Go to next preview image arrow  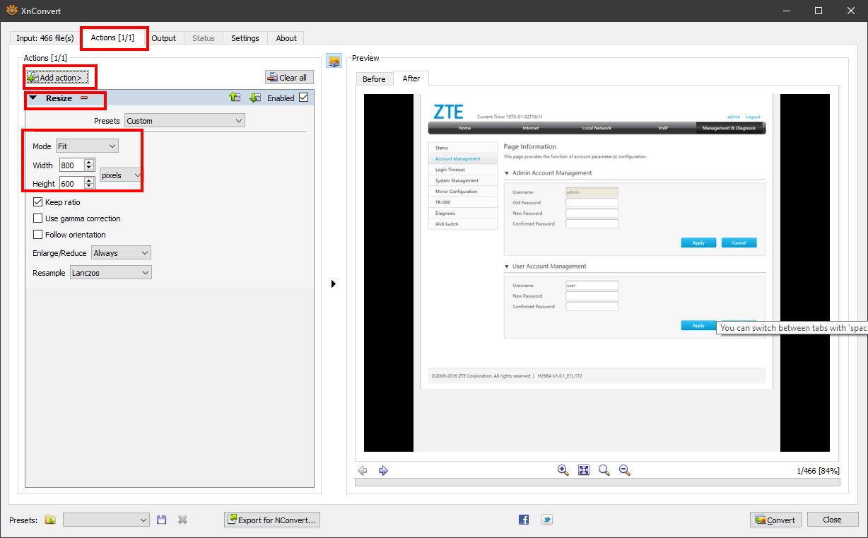pos(383,470)
